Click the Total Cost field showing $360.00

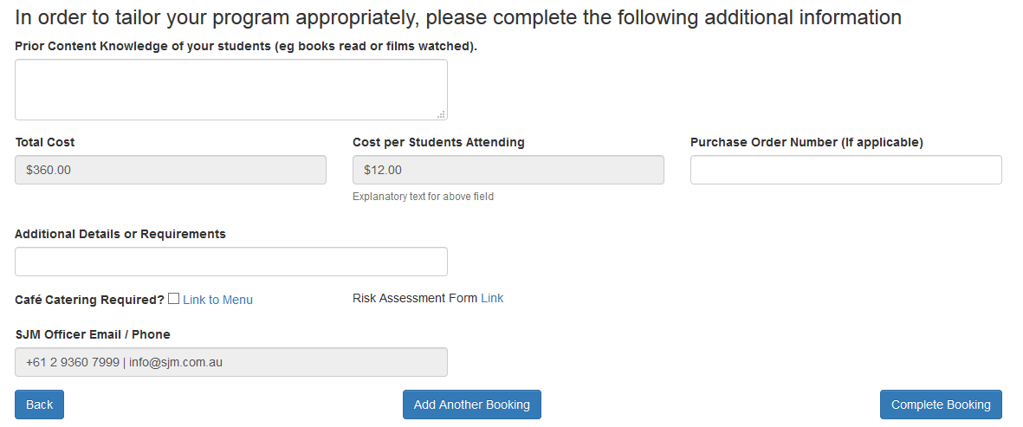[x=171, y=170]
